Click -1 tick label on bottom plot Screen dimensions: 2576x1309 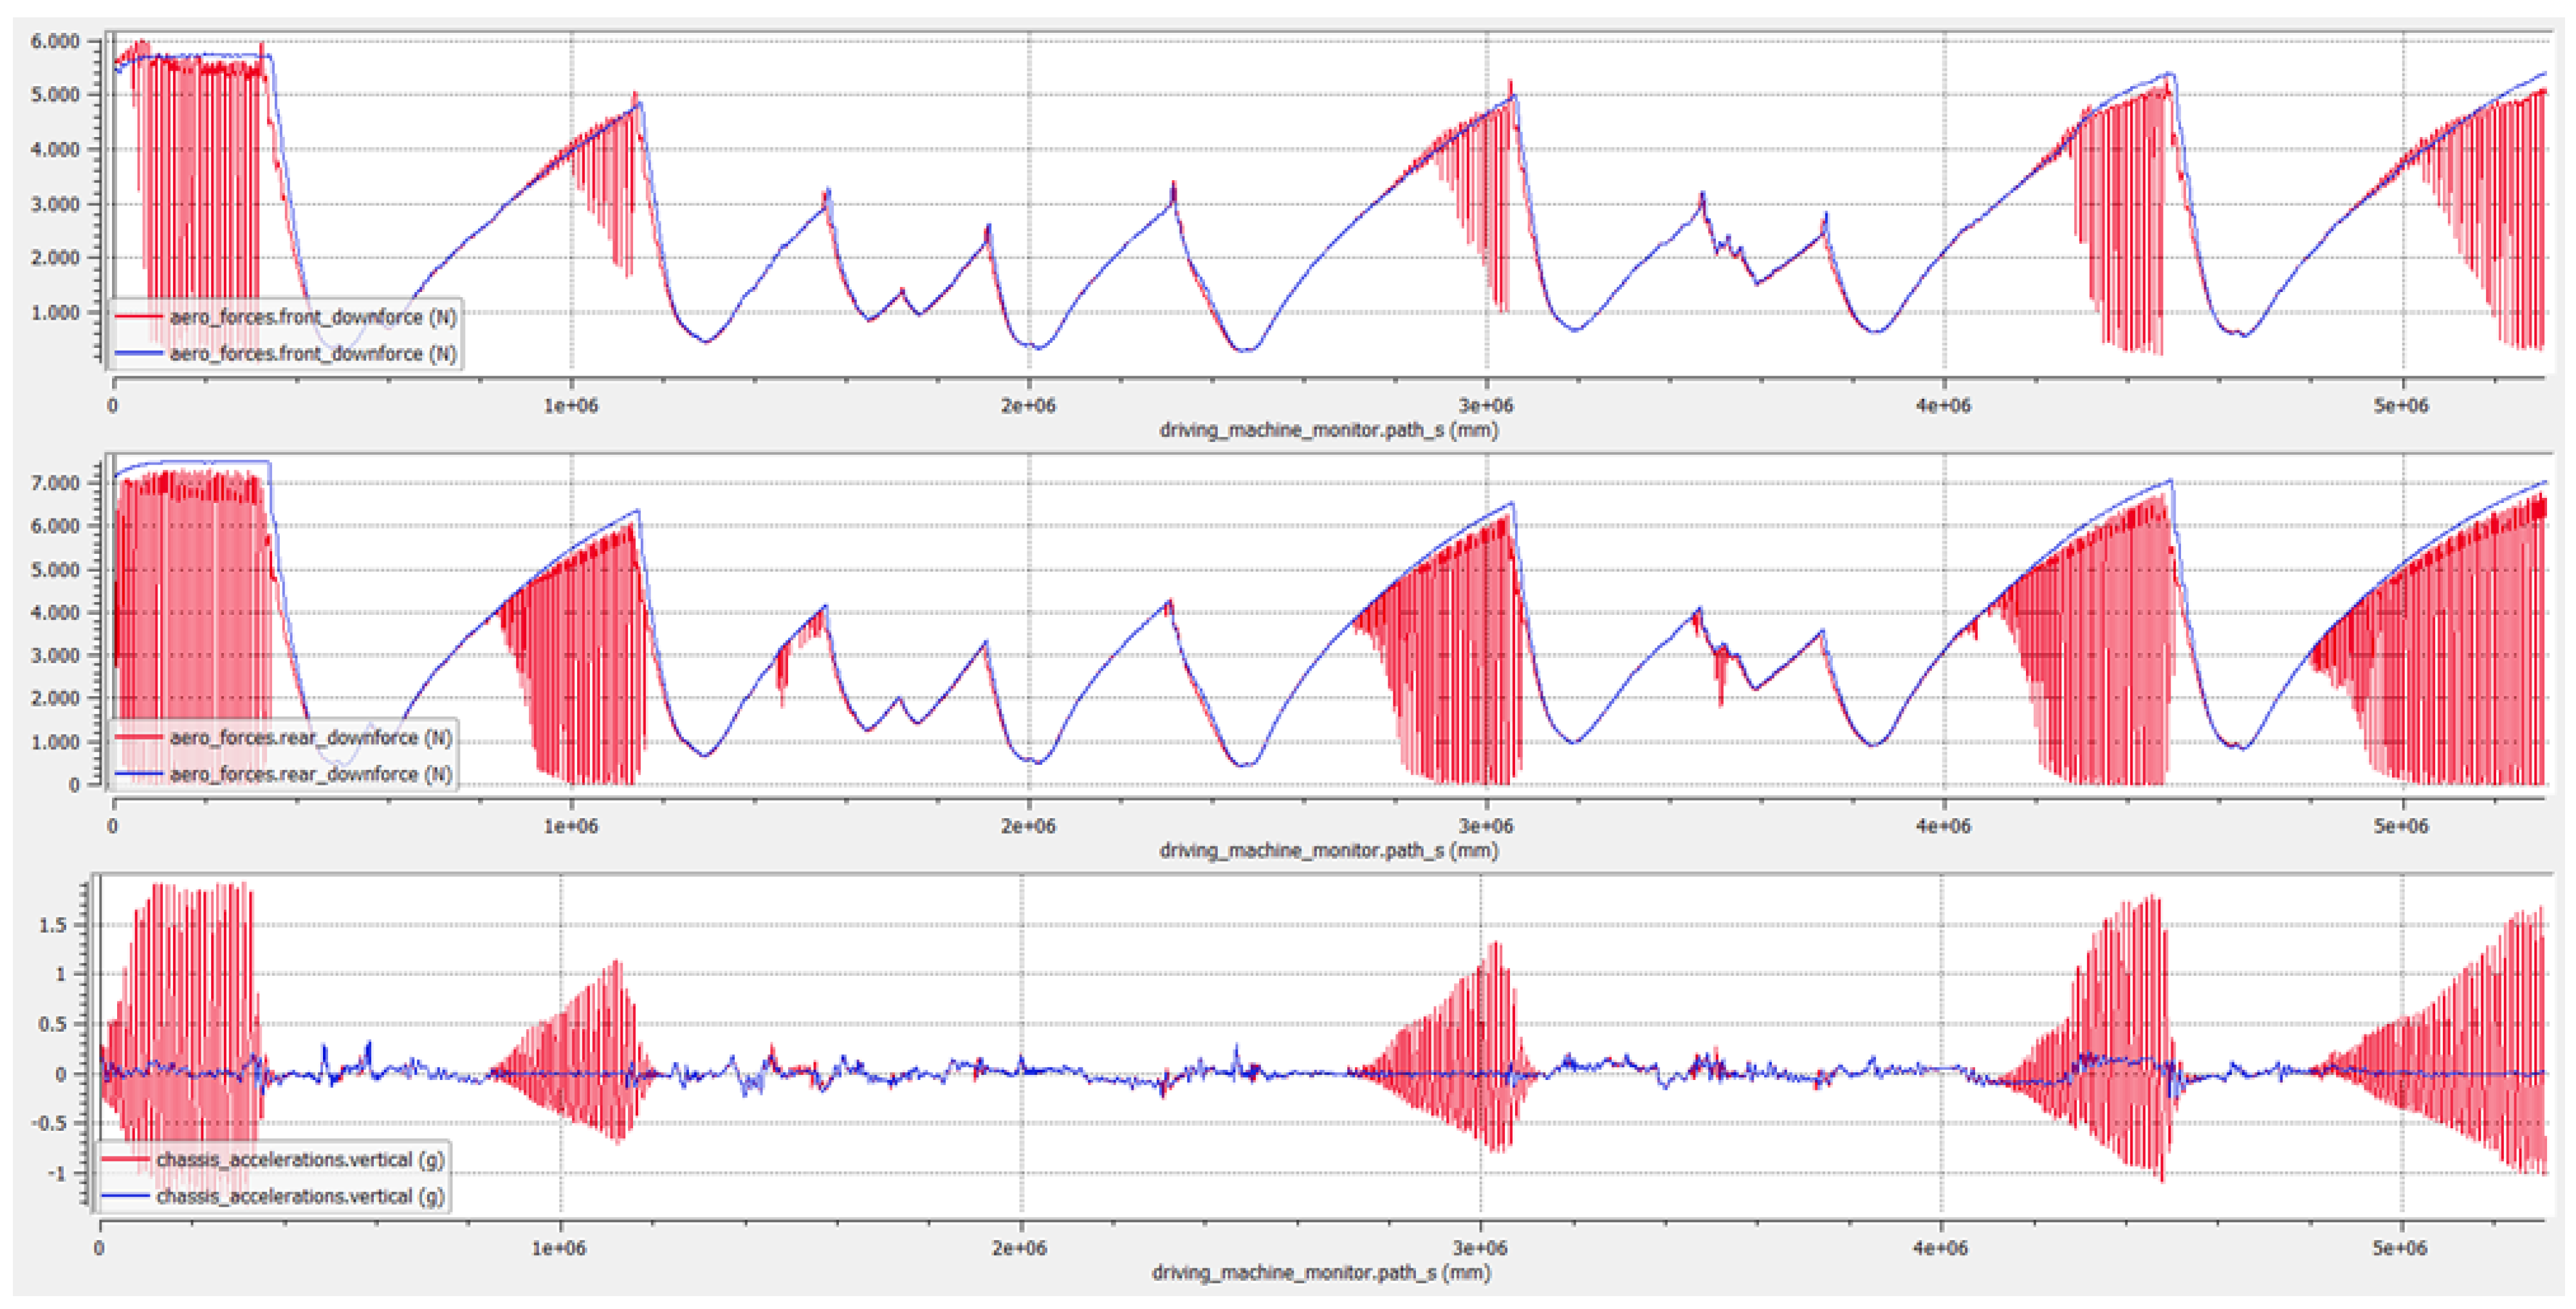[56, 1174]
